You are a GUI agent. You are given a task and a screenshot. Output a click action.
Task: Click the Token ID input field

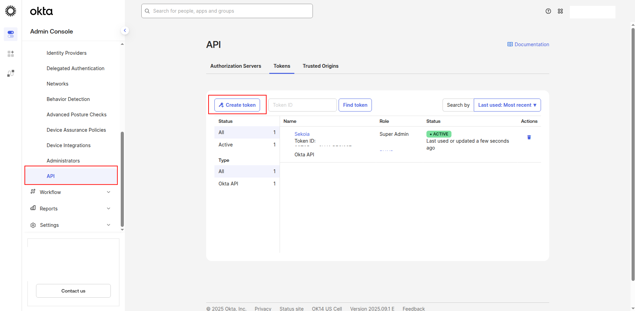click(x=302, y=105)
